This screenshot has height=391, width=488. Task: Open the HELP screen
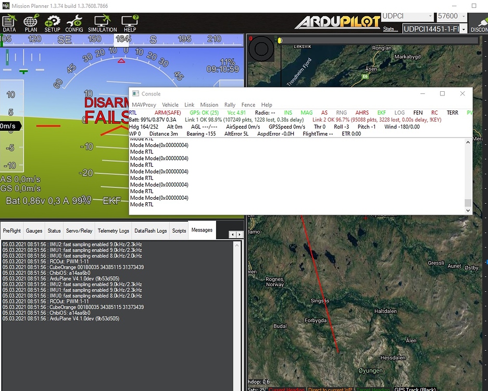[130, 23]
